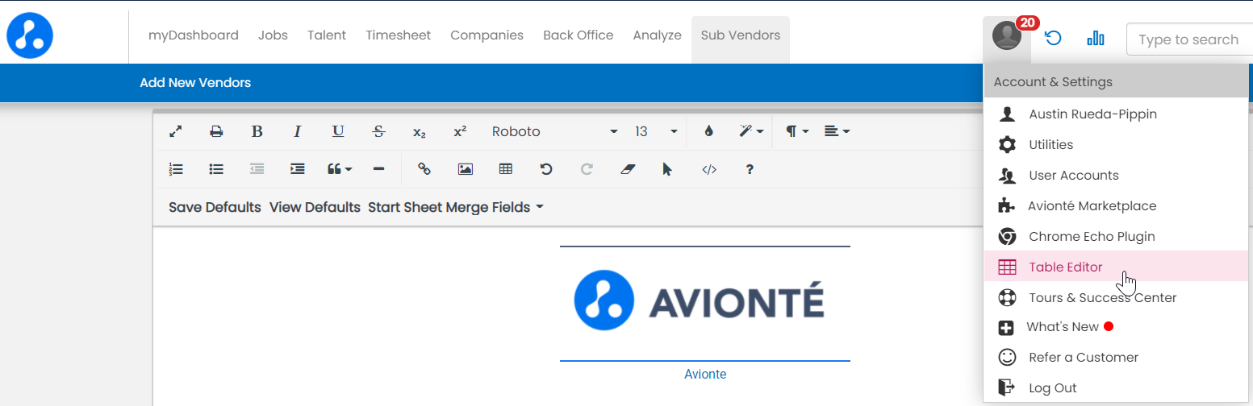
Task: Toggle italic text formatting
Action: point(297,131)
